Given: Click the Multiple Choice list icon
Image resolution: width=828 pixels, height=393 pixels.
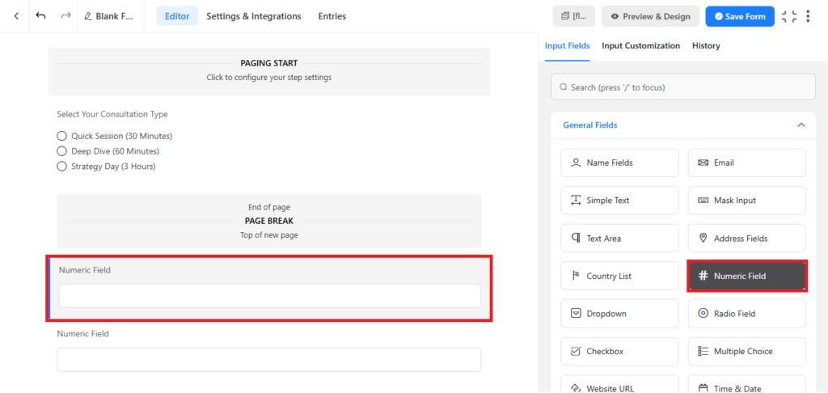Looking at the screenshot, I should click(x=703, y=351).
